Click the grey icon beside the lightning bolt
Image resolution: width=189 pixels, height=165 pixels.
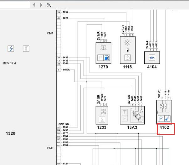[x=26, y=49]
